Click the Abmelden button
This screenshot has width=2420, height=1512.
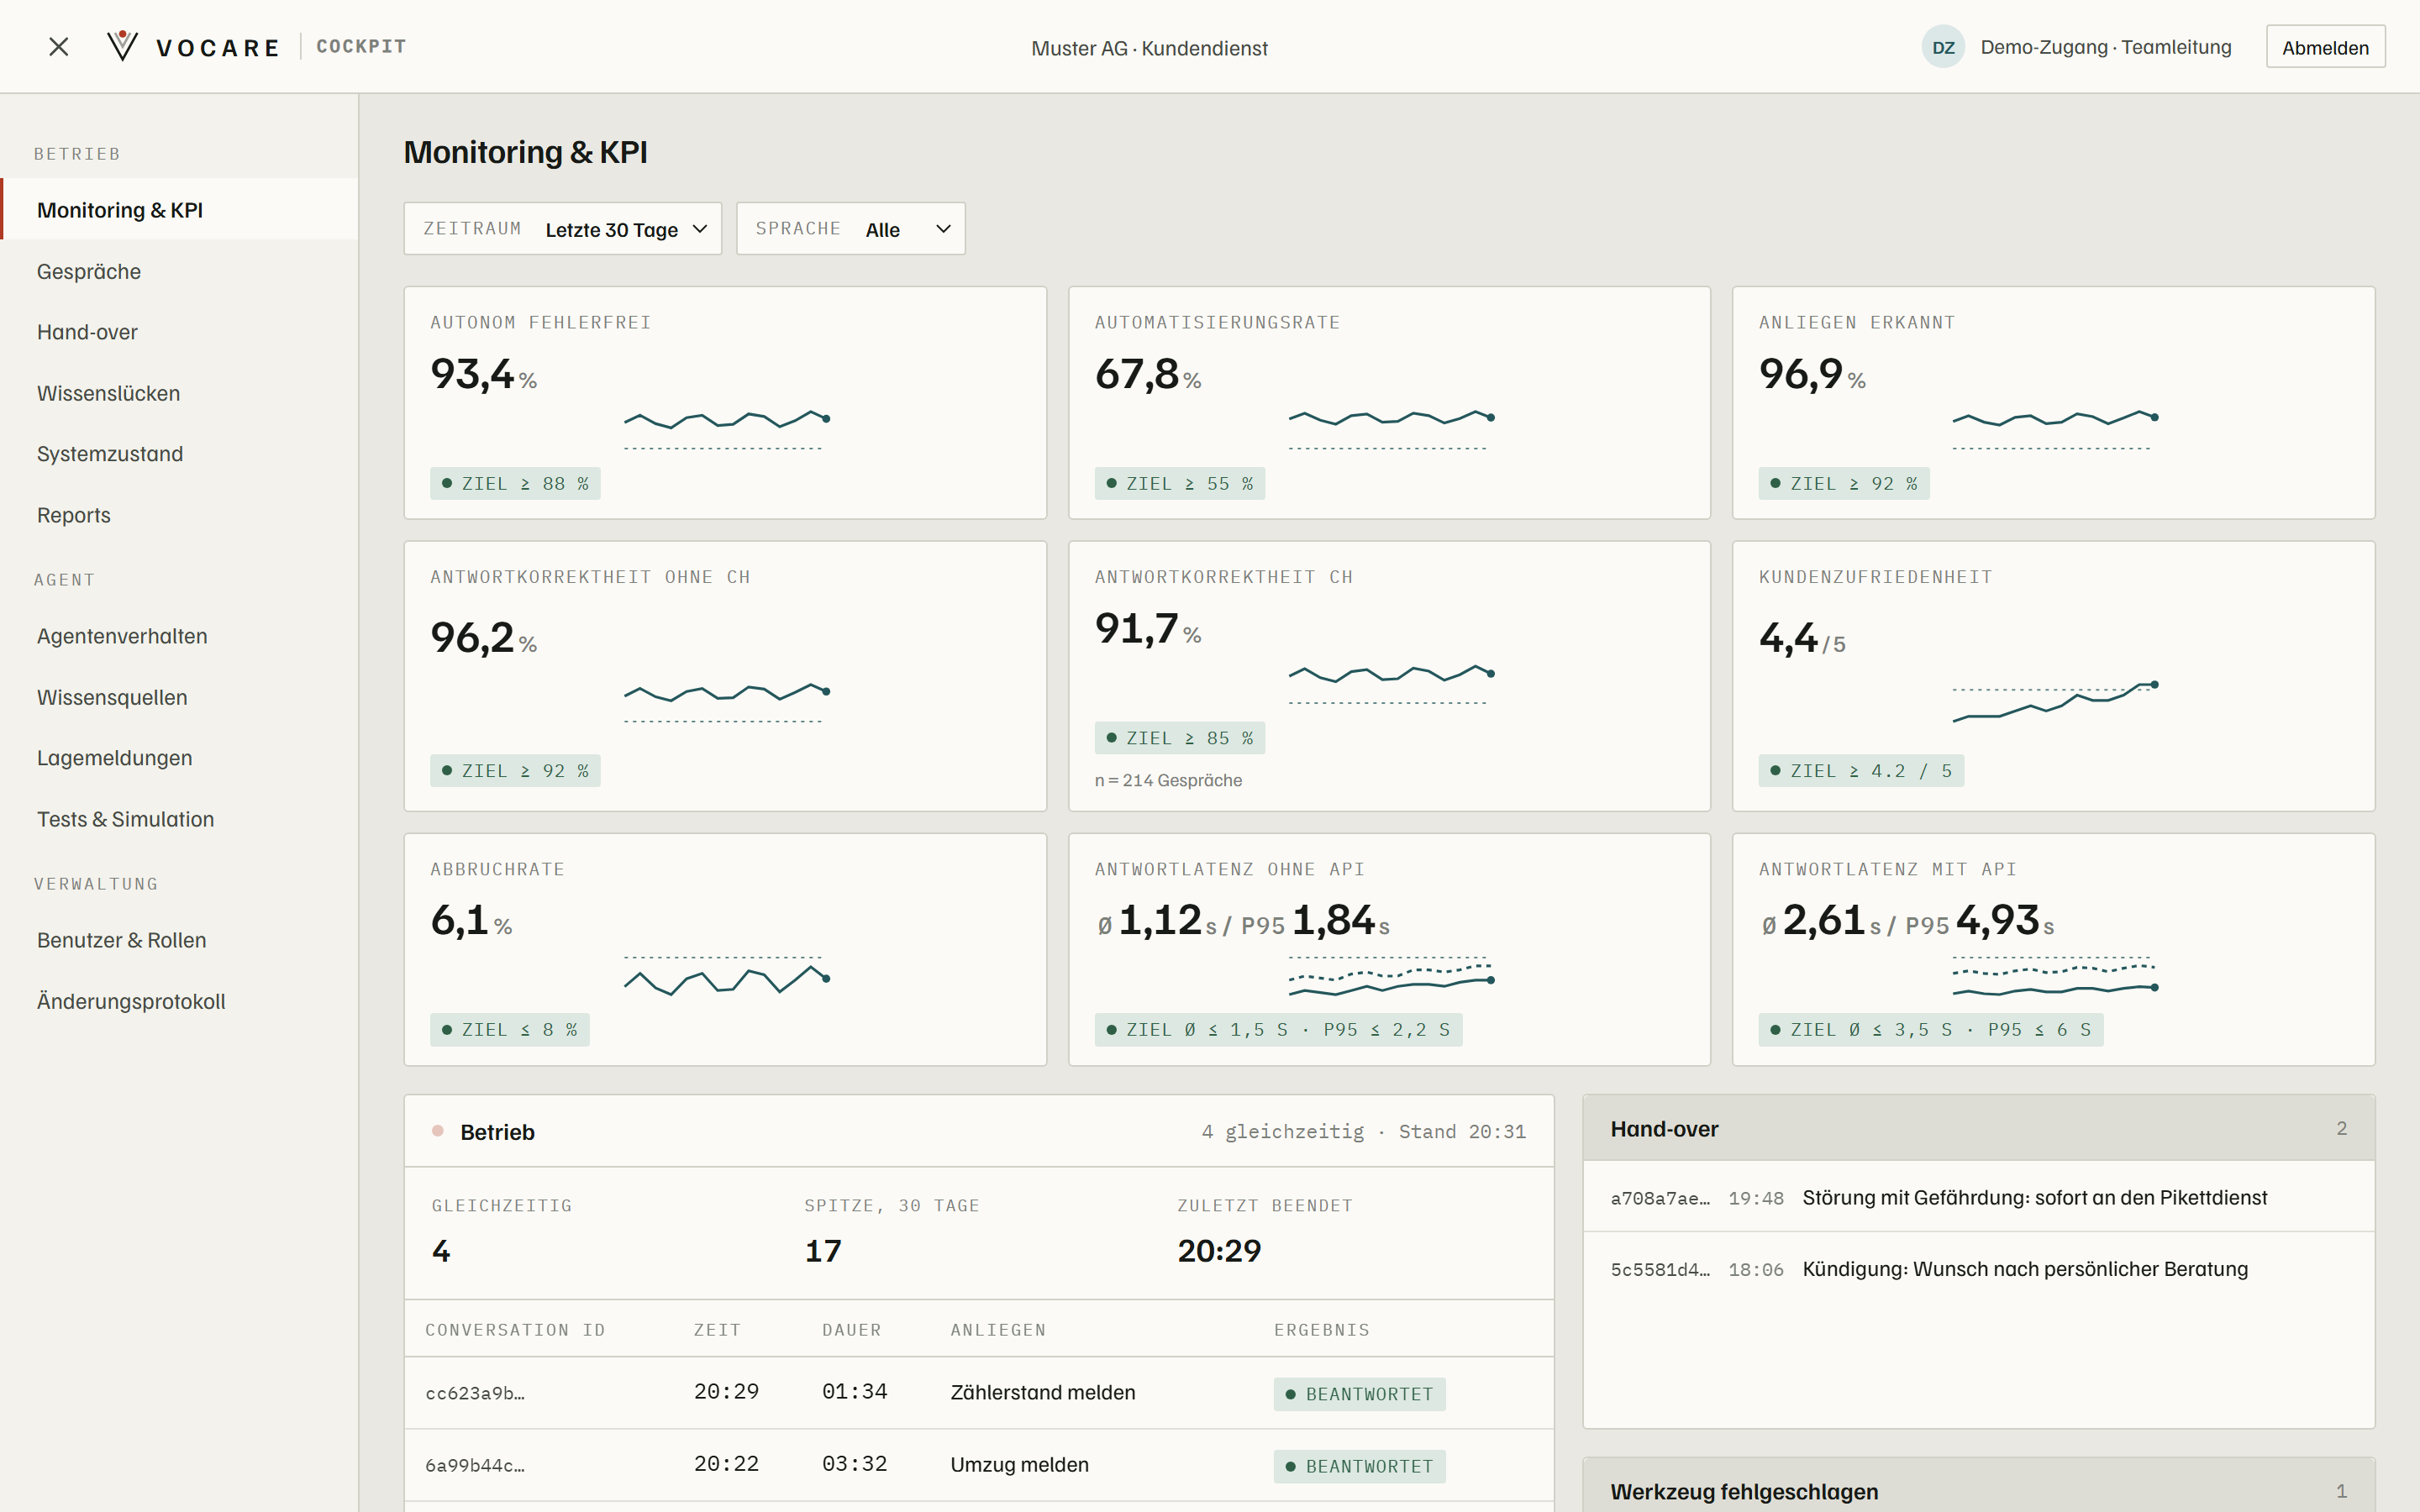2325,47
